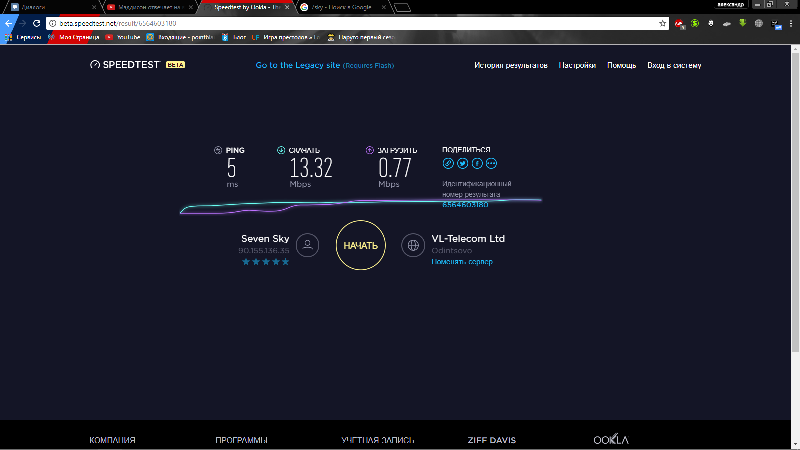Viewport: 800px width, 450px height.
Task: Share result via Facebook icon
Action: pos(477,163)
